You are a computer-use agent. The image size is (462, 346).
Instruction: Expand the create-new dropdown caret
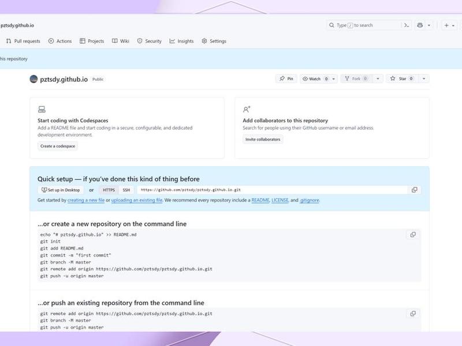tap(453, 25)
